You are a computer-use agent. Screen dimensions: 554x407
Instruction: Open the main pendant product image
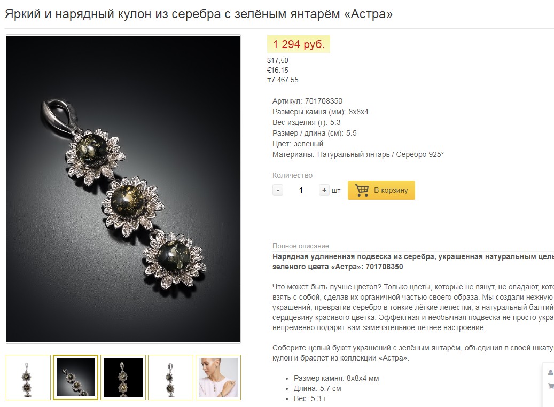(x=123, y=189)
